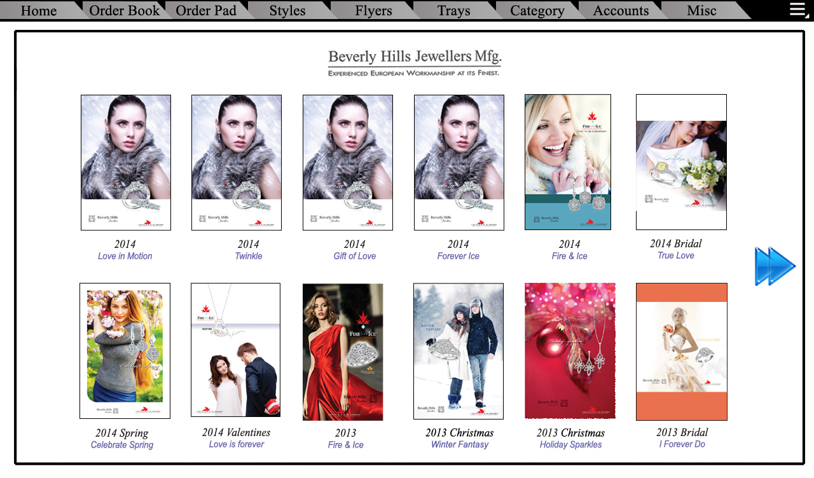Open the 2014 Bridal True Love cover

pos(681,162)
